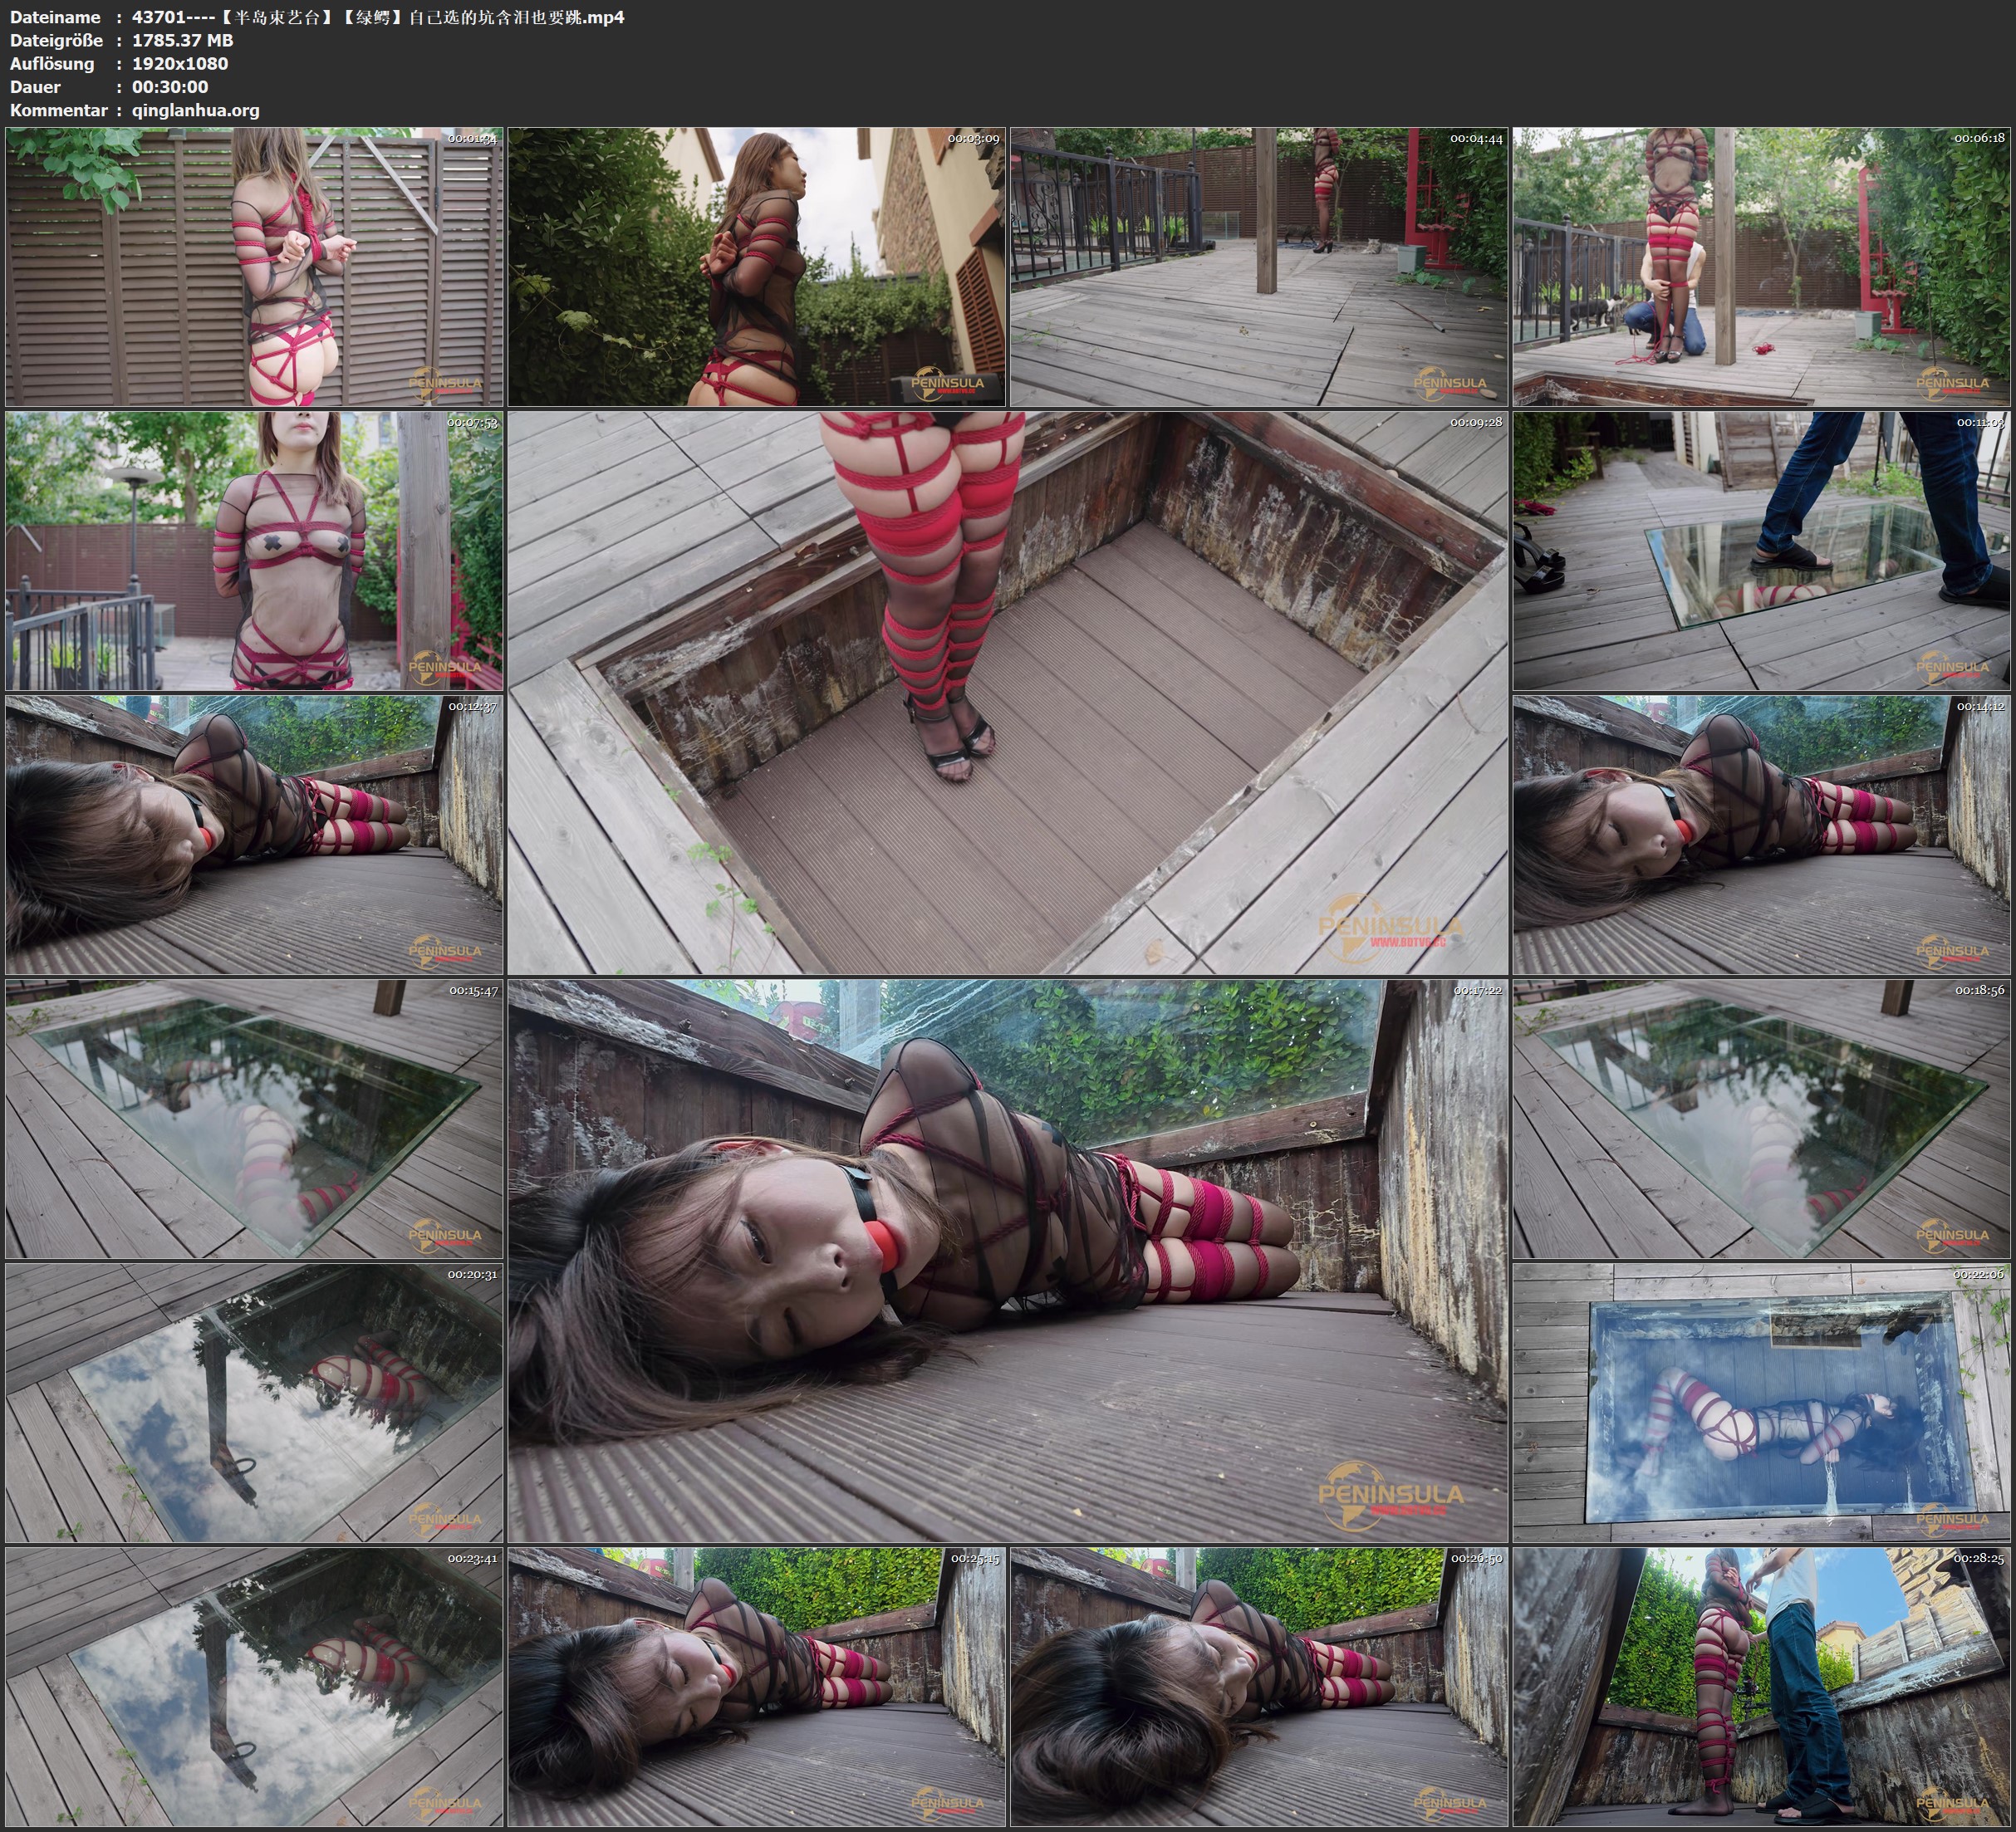Select the thumbnail timestamped 00:03:09

[x=756, y=267]
